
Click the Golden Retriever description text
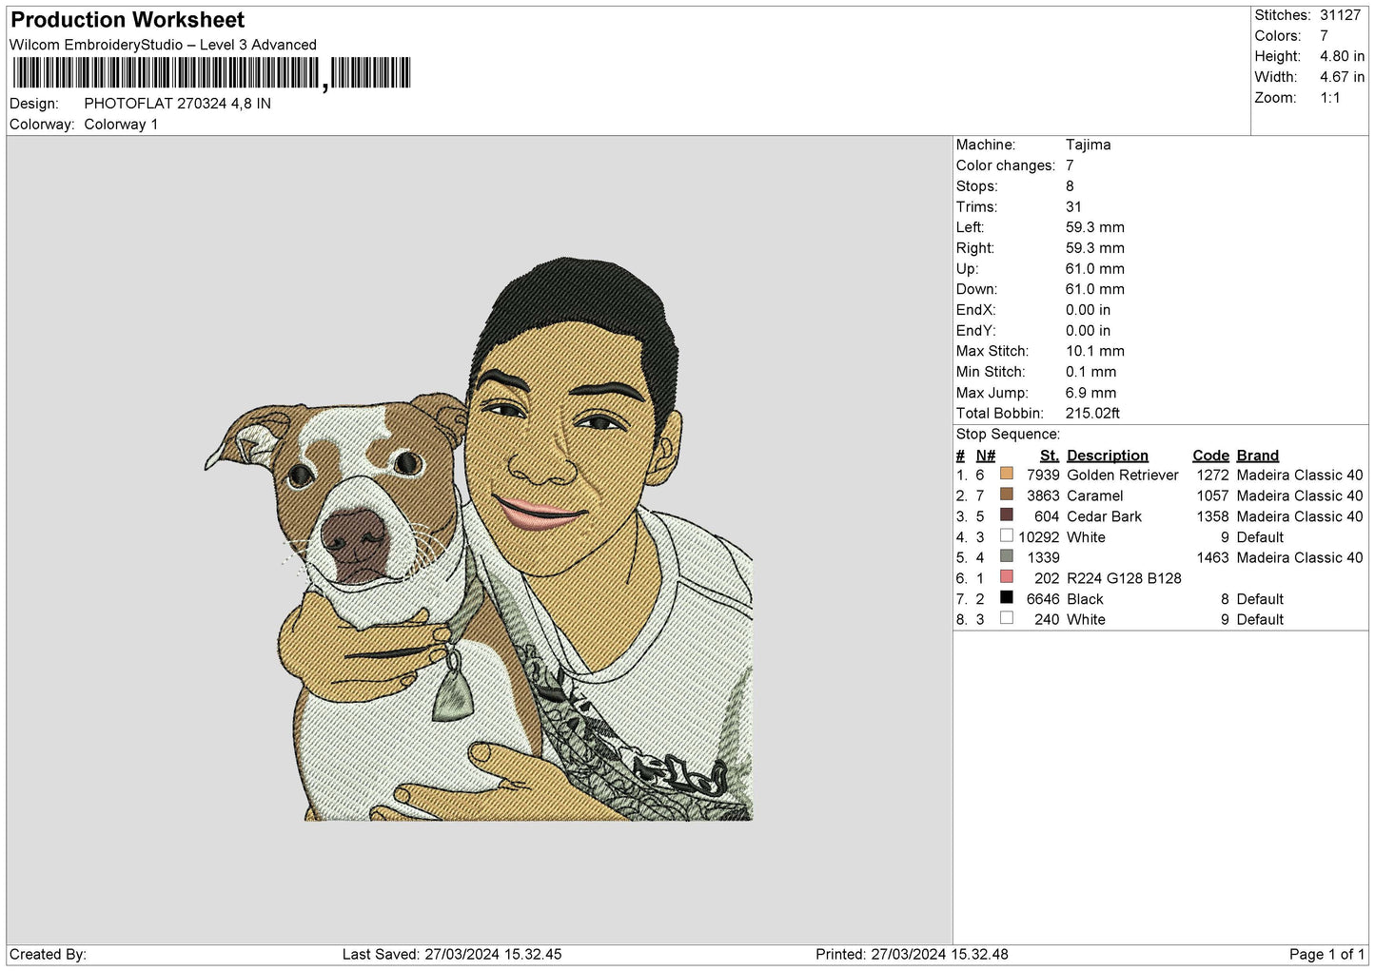[x=1123, y=476]
